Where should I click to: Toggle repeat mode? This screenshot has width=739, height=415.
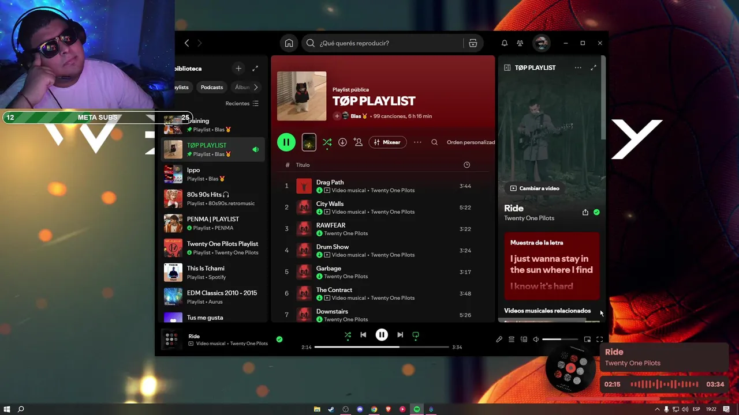416,335
